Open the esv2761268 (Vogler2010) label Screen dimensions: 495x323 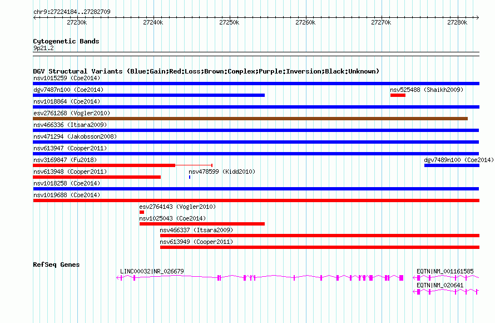(x=72, y=113)
